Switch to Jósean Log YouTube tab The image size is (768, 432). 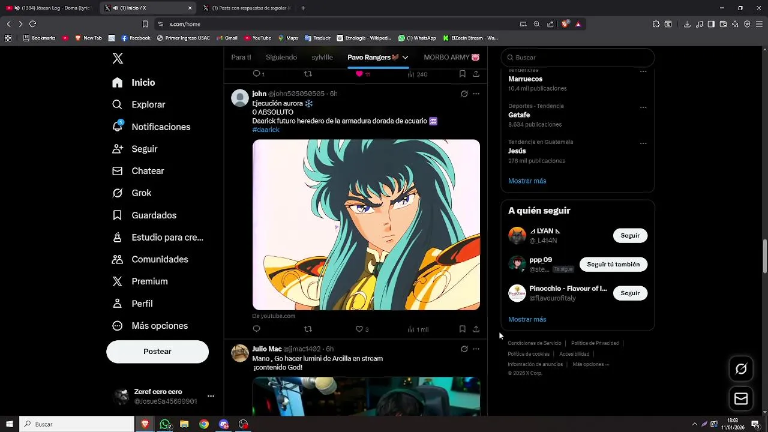pos(50,8)
